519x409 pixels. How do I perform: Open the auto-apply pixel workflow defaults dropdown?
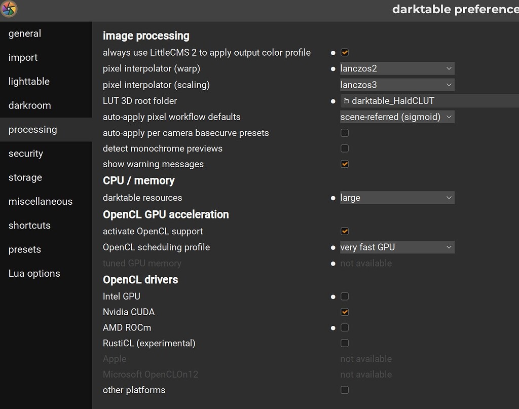click(397, 117)
